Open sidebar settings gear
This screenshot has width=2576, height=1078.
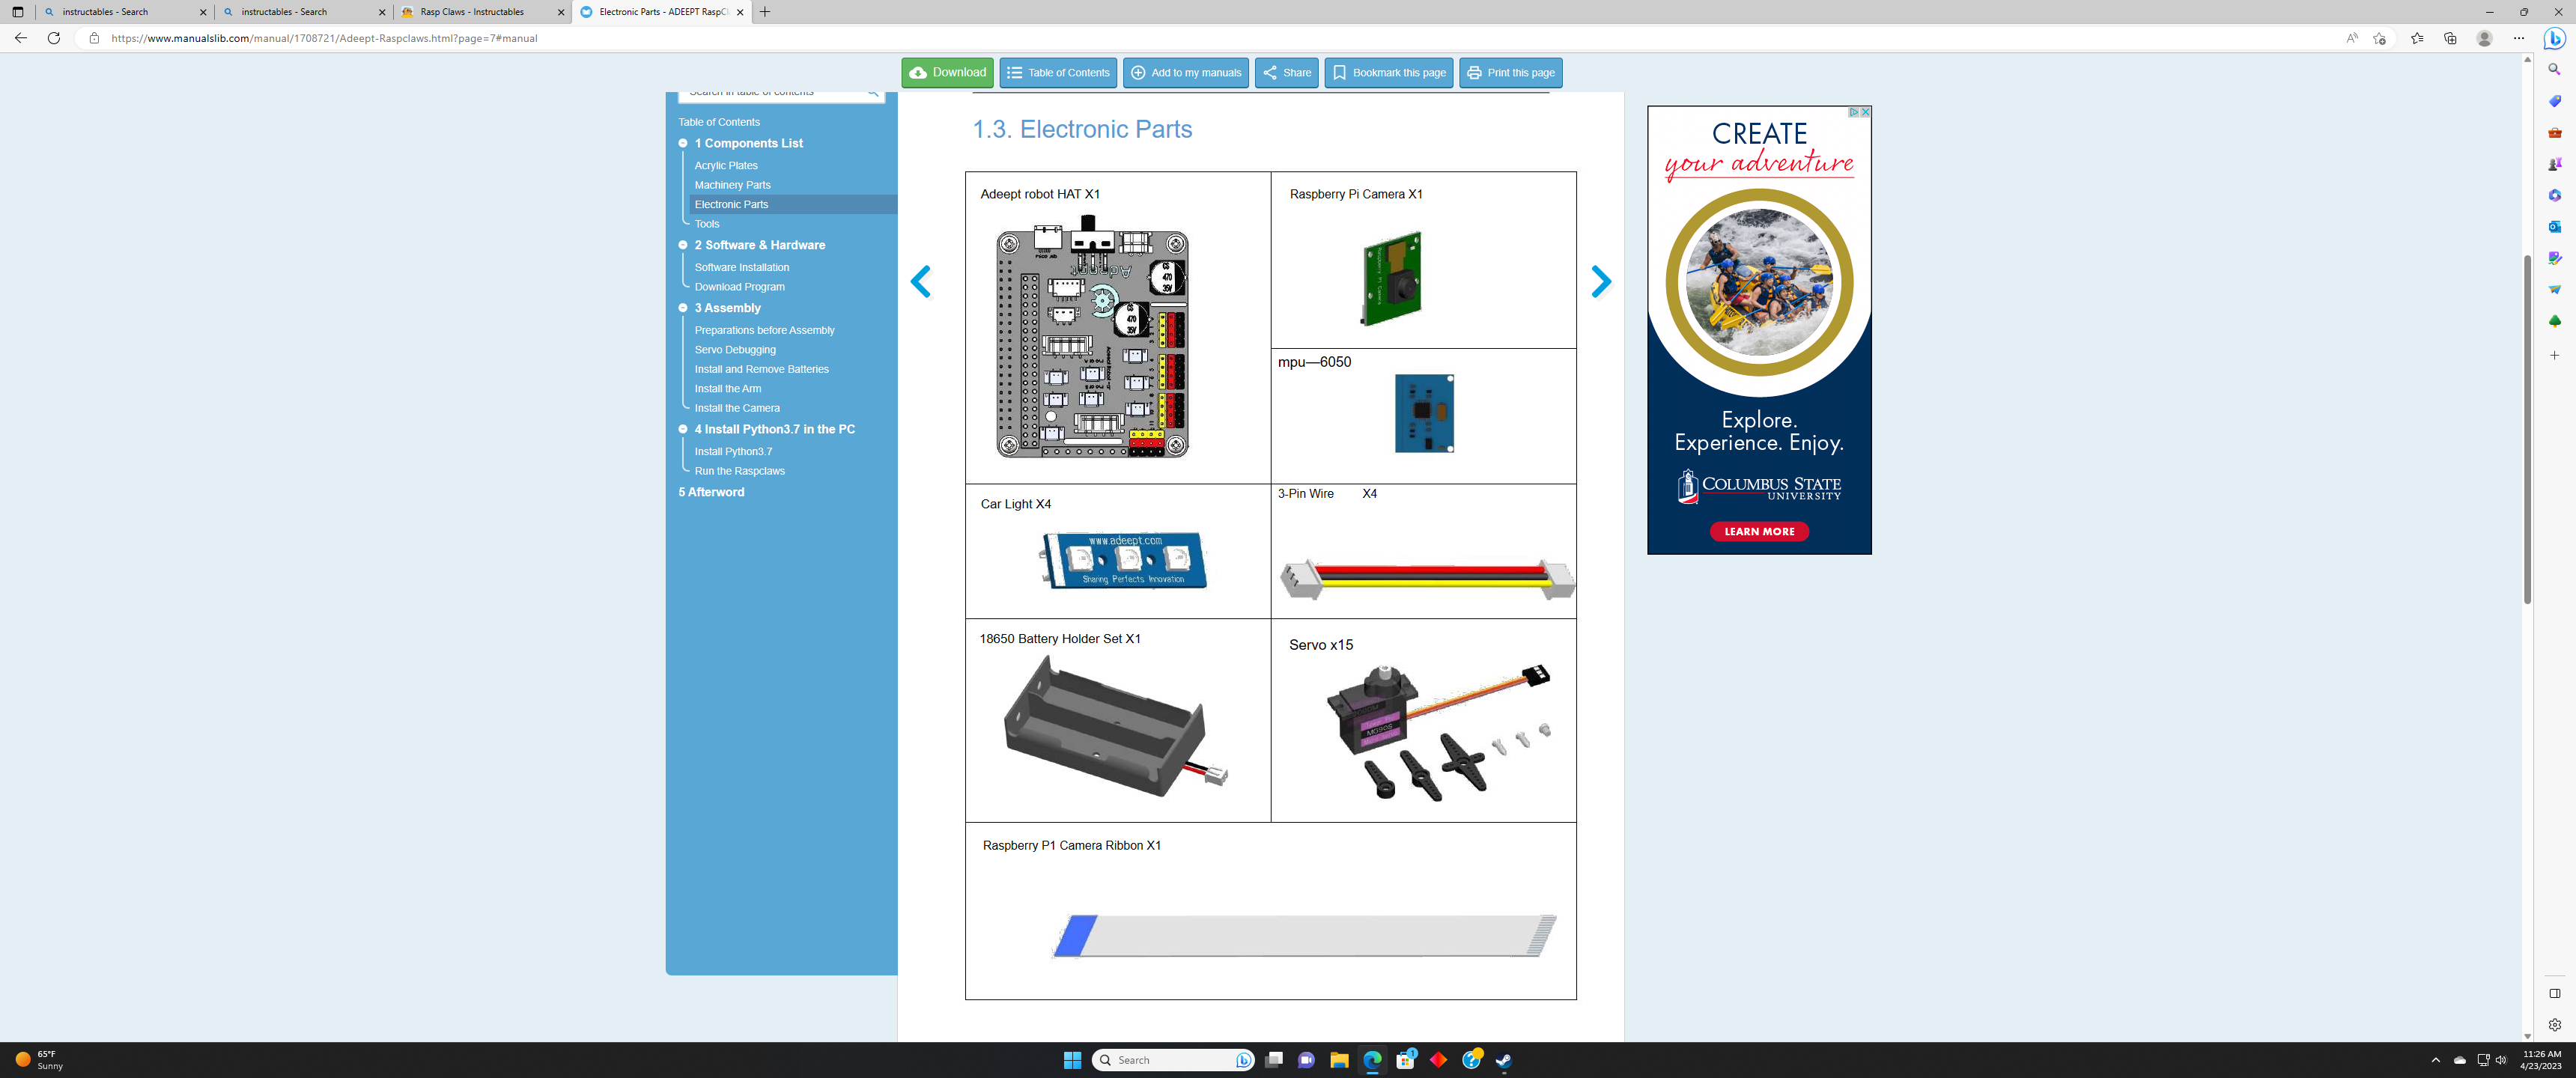[2555, 1025]
